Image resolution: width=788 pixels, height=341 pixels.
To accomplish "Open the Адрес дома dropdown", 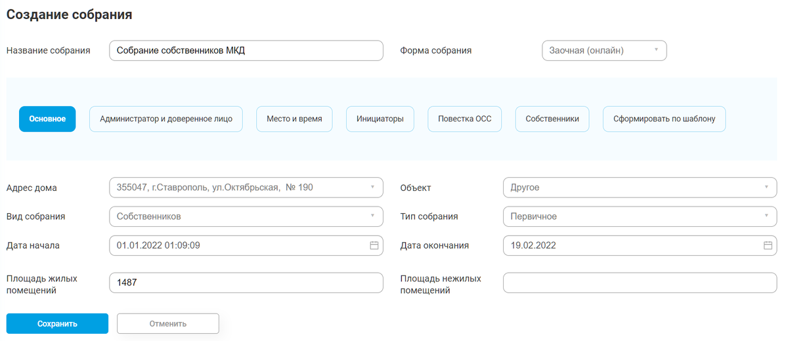I will tap(246, 188).
